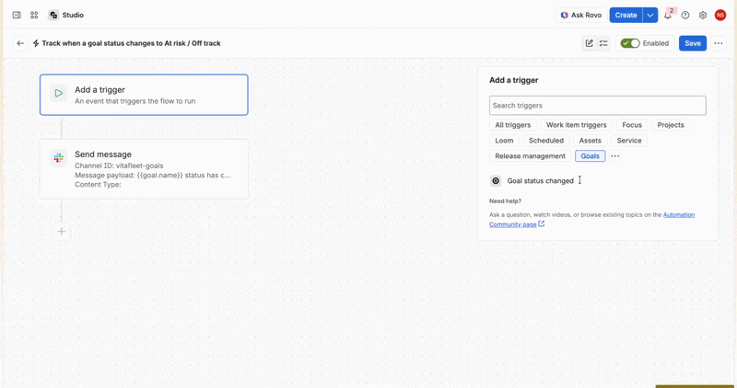Image resolution: width=737 pixels, height=388 pixels.
Task: Click the Studio logo icon
Action: point(53,15)
